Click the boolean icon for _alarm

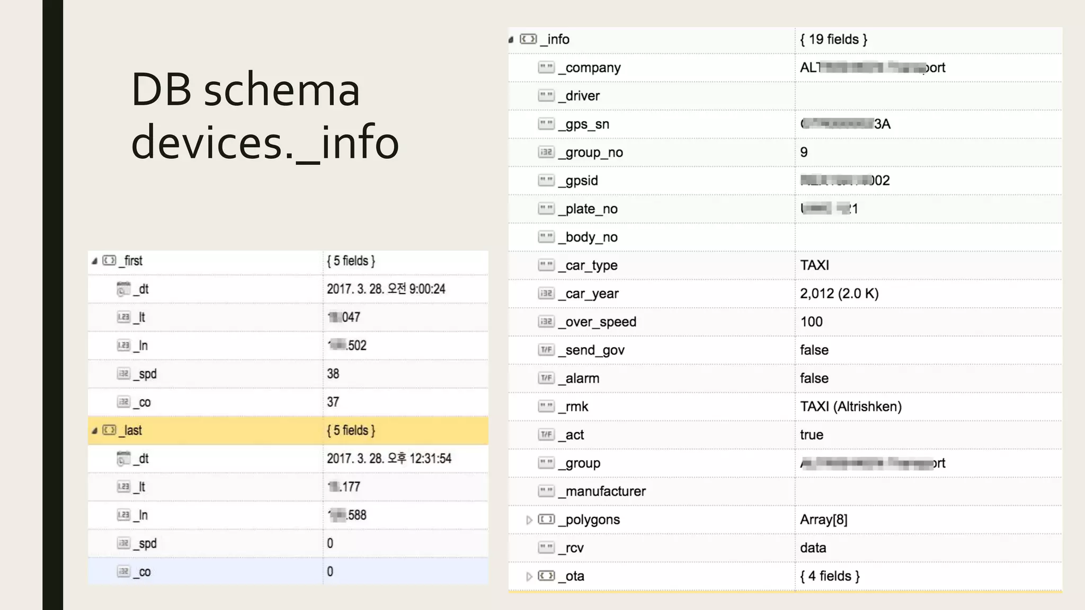546,378
